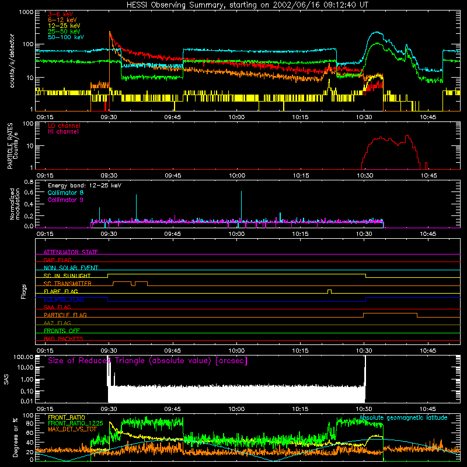
Task: Select the yellow 12-25 keV count-rate legend label
Action: pyautogui.click(x=64, y=26)
